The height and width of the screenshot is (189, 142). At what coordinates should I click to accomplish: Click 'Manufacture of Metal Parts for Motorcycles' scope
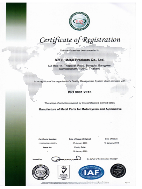(80, 109)
